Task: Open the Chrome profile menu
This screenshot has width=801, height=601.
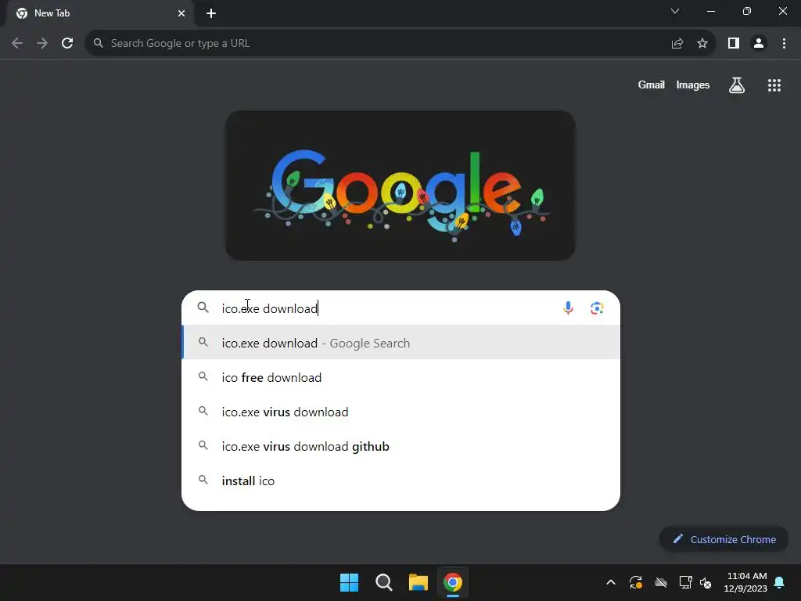Action: coord(759,44)
